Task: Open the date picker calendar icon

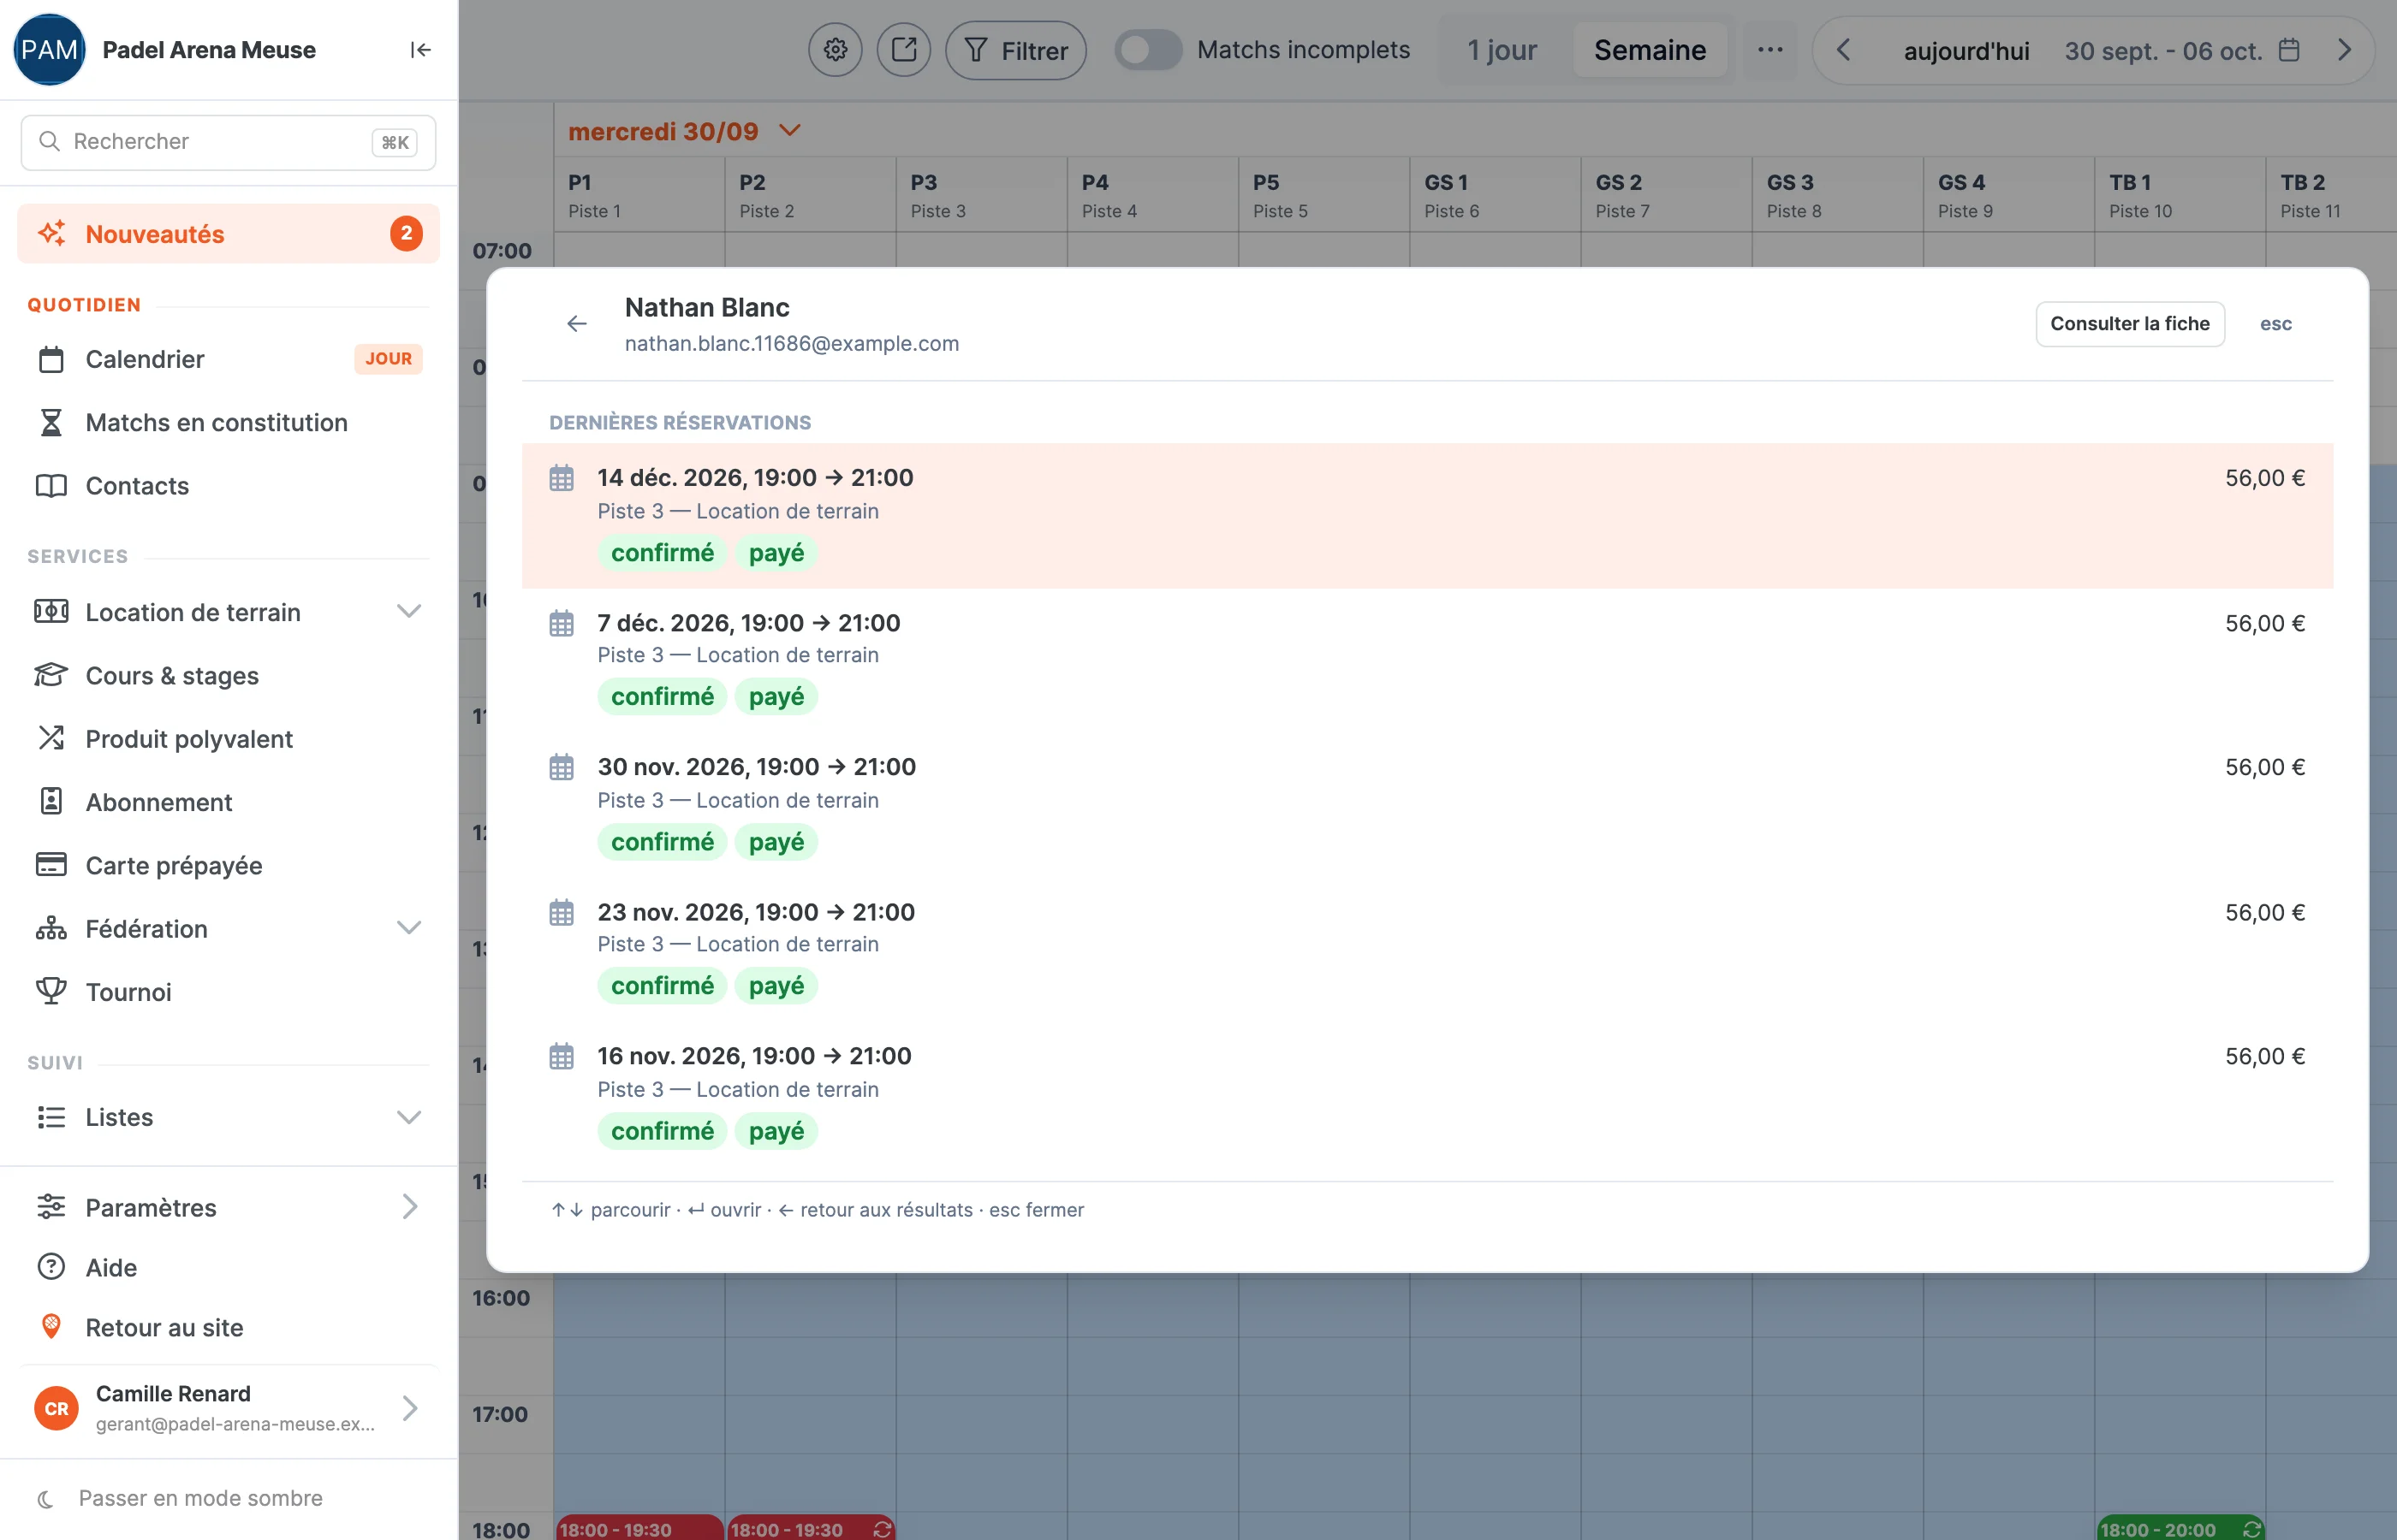Action: point(2289,50)
